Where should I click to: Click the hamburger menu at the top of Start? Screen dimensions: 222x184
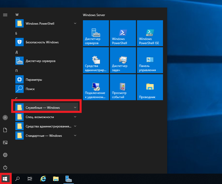[x=5, y=15]
